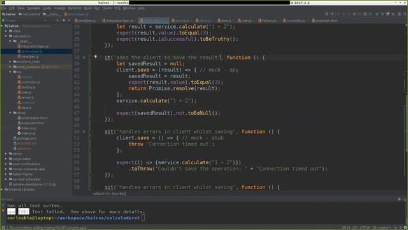Click the __tests__ breadcrumb in navigation bar

pos(52,14)
